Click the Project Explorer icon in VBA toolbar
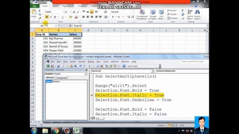The image size is (239, 134). [107, 66]
